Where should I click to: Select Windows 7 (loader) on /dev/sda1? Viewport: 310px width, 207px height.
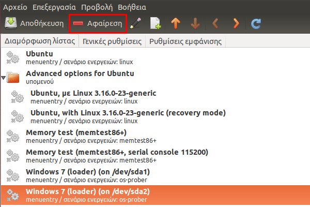(x=156, y=175)
